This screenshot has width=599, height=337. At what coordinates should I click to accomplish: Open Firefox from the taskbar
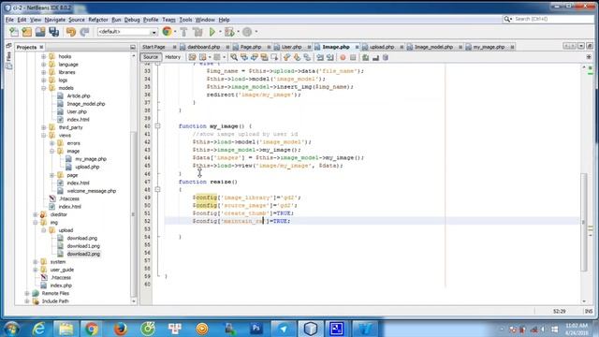[x=121, y=329]
